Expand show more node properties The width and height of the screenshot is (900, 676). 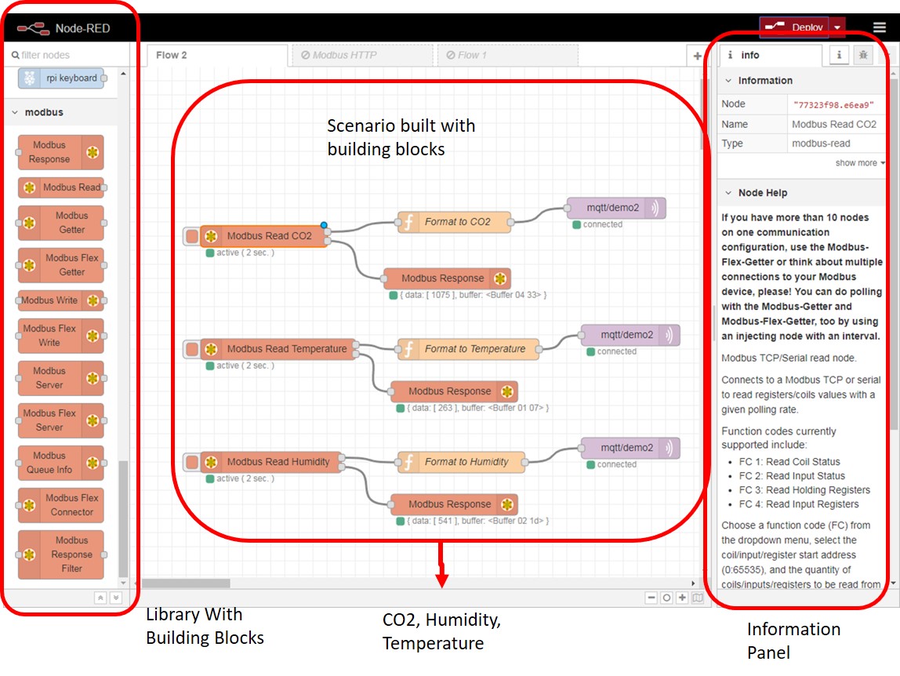(x=860, y=163)
